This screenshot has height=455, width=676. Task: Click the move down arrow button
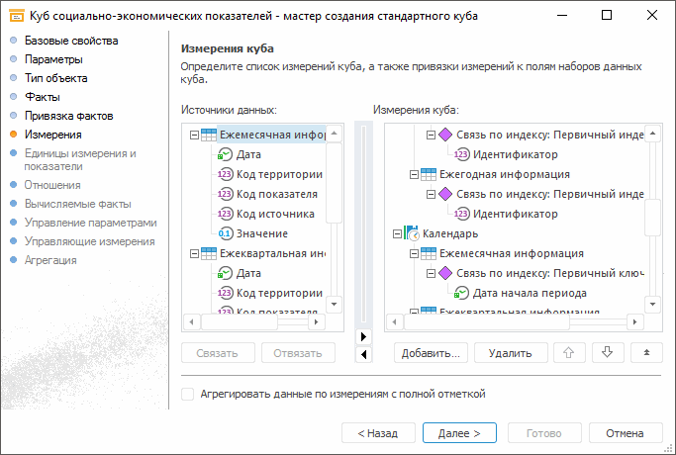point(607,352)
